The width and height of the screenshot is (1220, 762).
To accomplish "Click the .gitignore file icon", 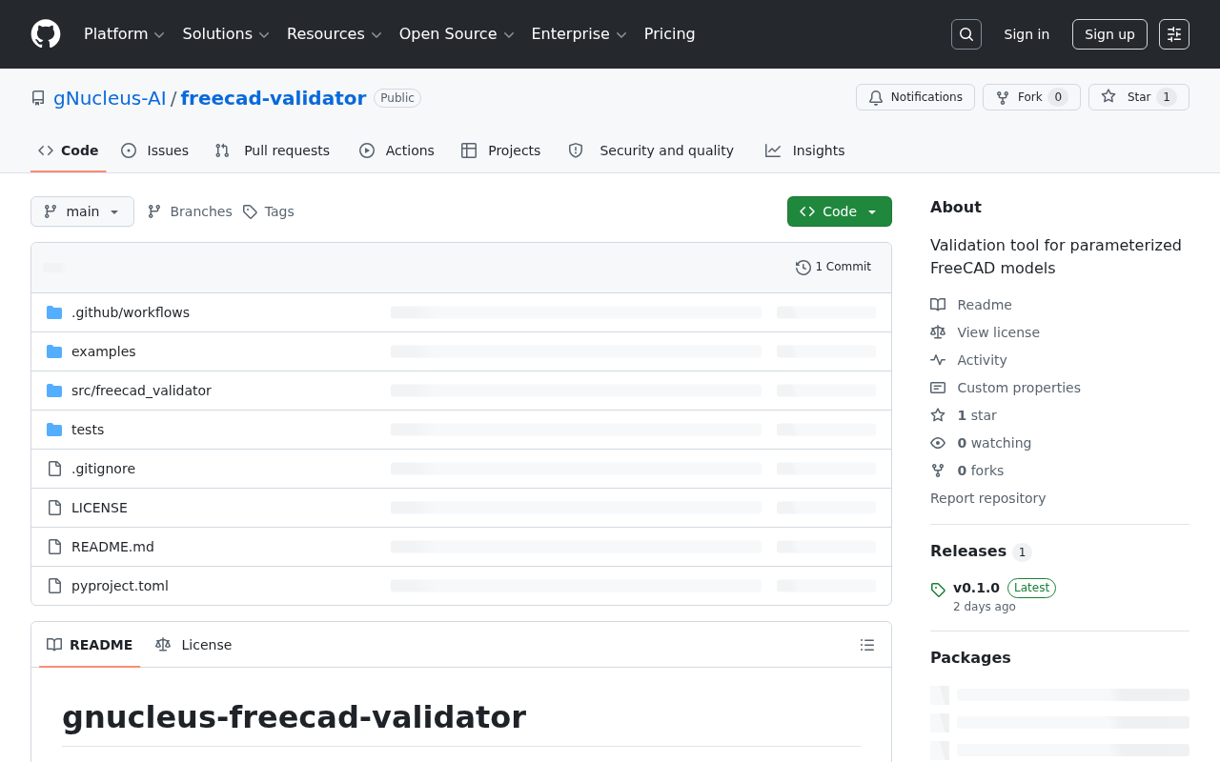I will coord(54,469).
